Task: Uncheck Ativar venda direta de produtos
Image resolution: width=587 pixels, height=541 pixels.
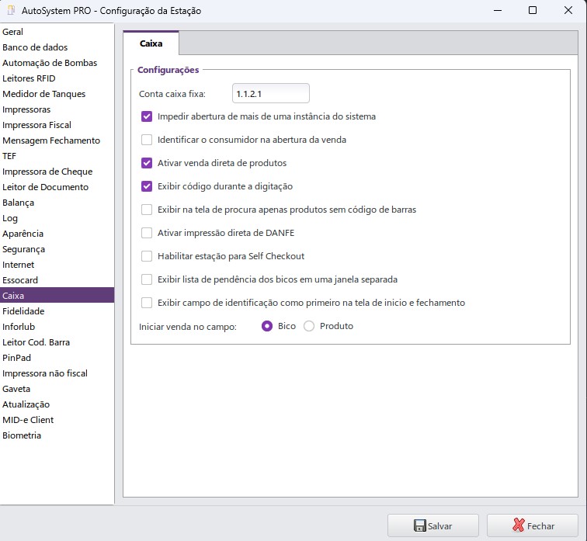Action: coord(147,164)
